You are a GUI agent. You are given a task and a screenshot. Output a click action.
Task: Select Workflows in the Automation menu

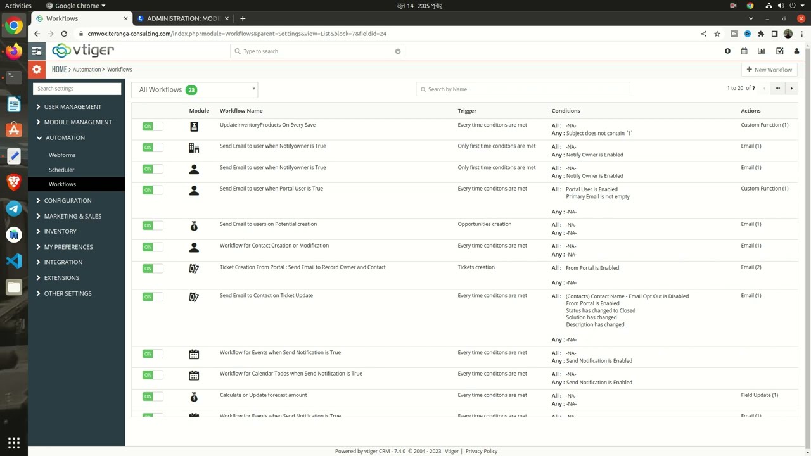[x=62, y=184]
